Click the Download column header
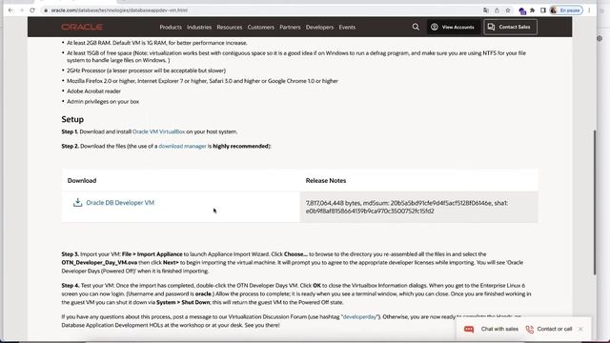 click(x=82, y=180)
